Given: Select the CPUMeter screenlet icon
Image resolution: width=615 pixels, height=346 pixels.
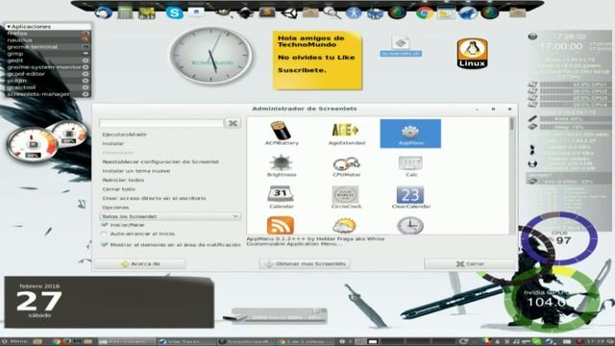Looking at the screenshot, I should coord(346,165).
